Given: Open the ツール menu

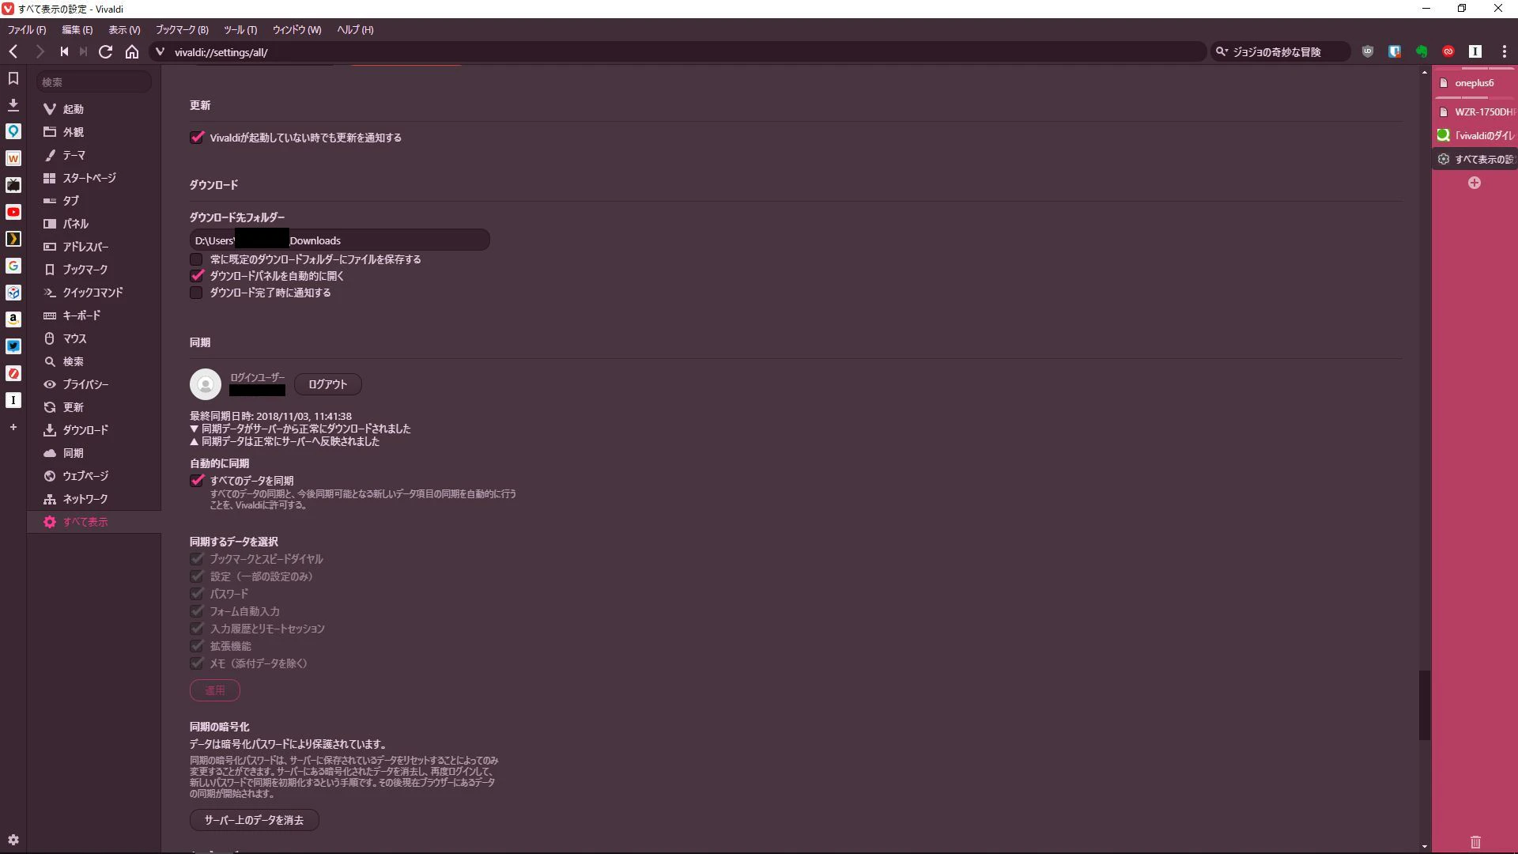Looking at the screenshot, I should pos(240,30).
